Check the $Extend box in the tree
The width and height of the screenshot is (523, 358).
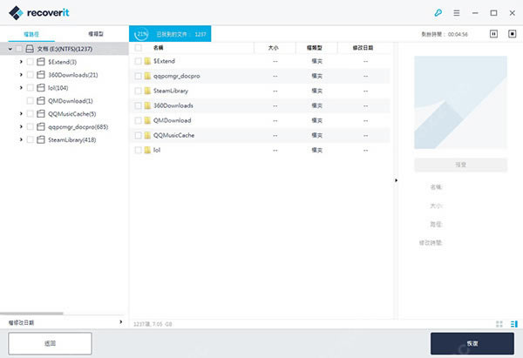[x=31, y=62]
